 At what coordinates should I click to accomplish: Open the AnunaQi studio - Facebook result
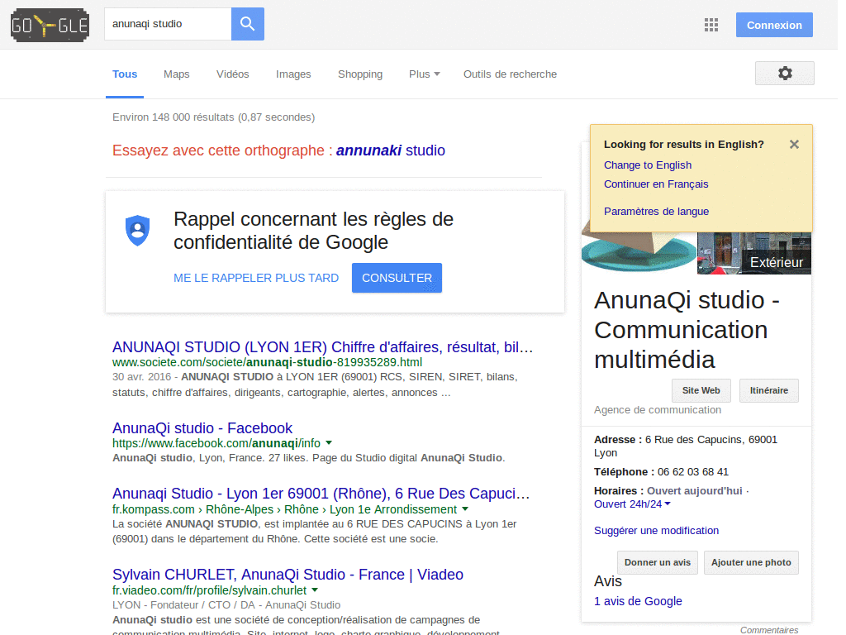click(x=202, y=428)
